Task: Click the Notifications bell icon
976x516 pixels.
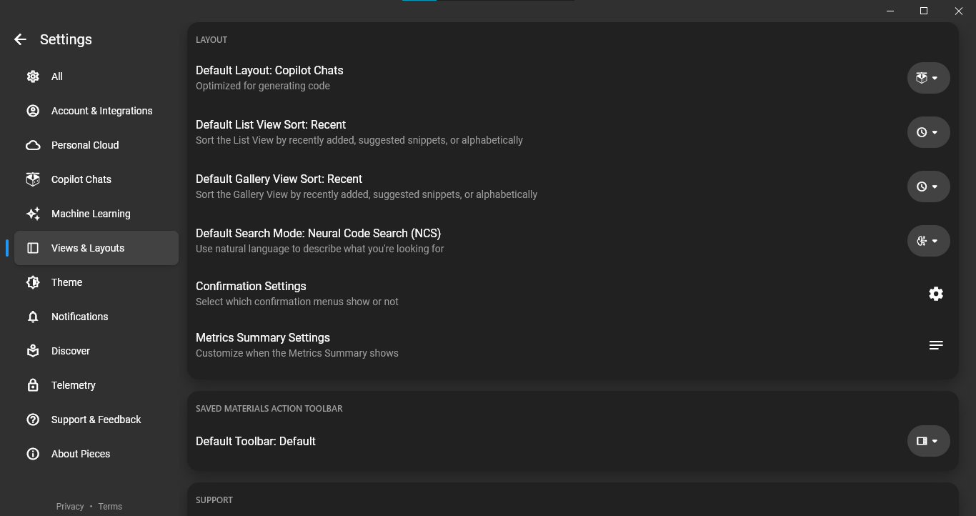Action: coord(33,317)
